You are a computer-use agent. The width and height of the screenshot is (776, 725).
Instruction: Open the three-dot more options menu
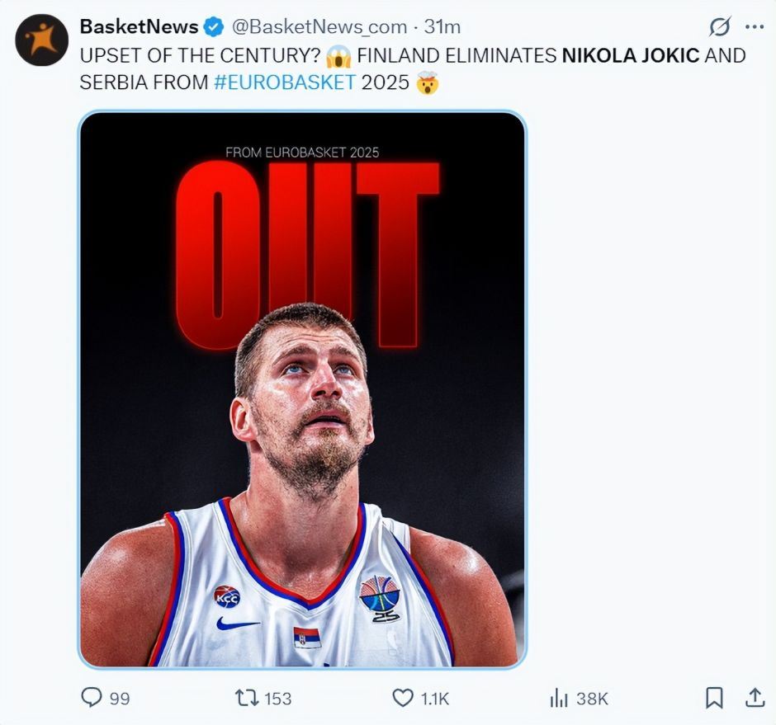[754, 27]
